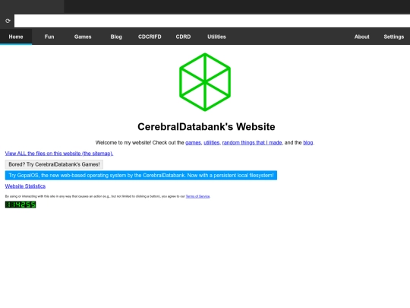Open the sitemap link to view all files
This screenshot has width=410, height=308.
59,154
